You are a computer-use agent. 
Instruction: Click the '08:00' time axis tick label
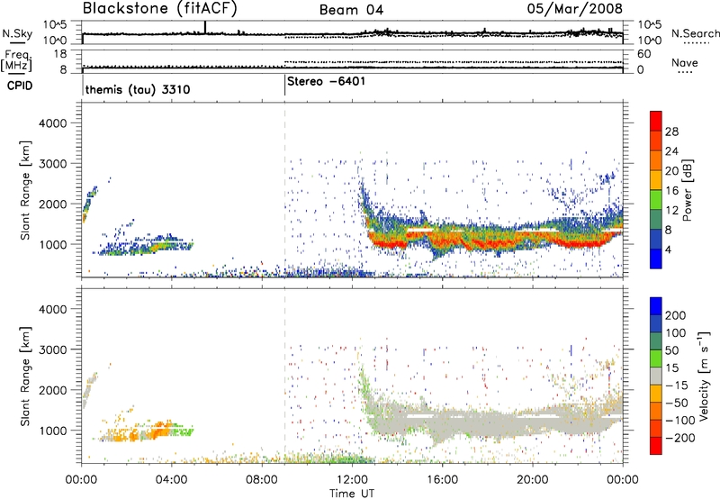[x=261, y=480]
